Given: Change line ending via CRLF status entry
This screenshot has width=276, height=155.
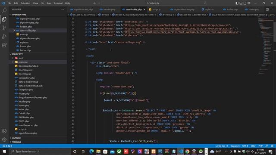Looking at the screenshot, I should pos(253,146).
